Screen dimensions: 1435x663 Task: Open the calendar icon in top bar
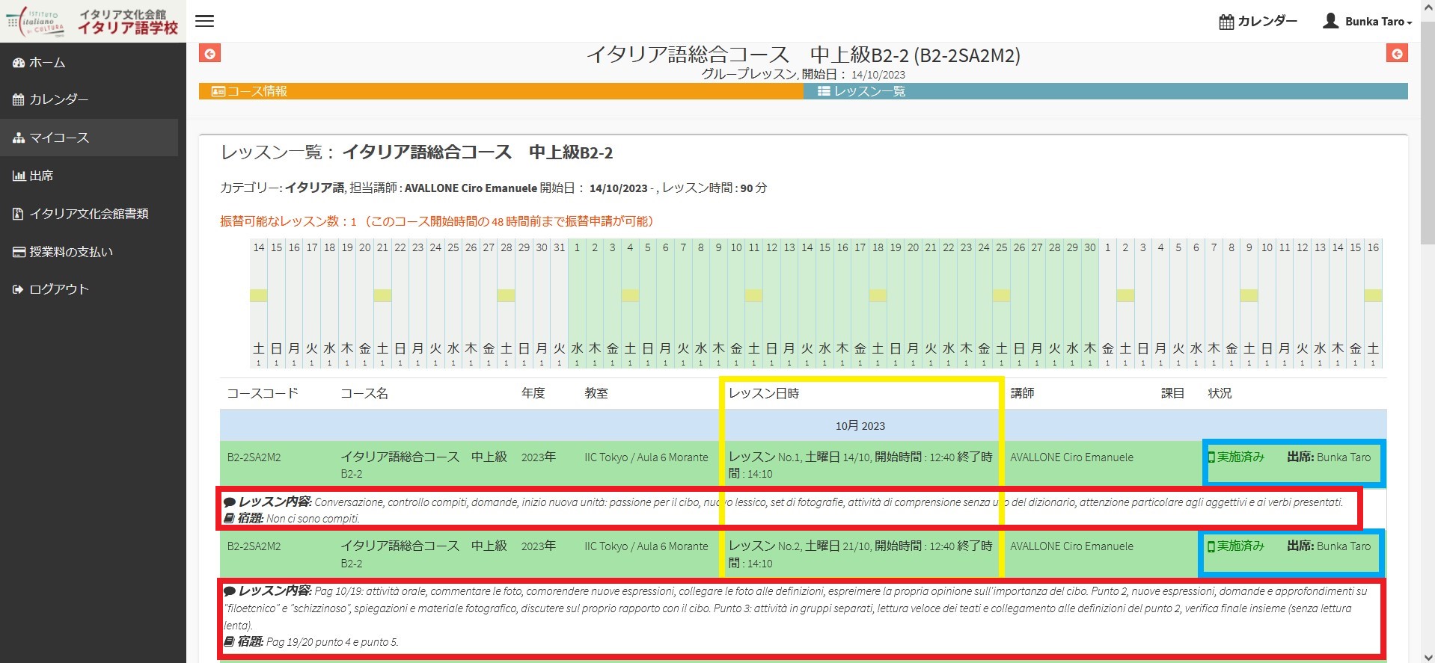click(x=1226, y=22)
